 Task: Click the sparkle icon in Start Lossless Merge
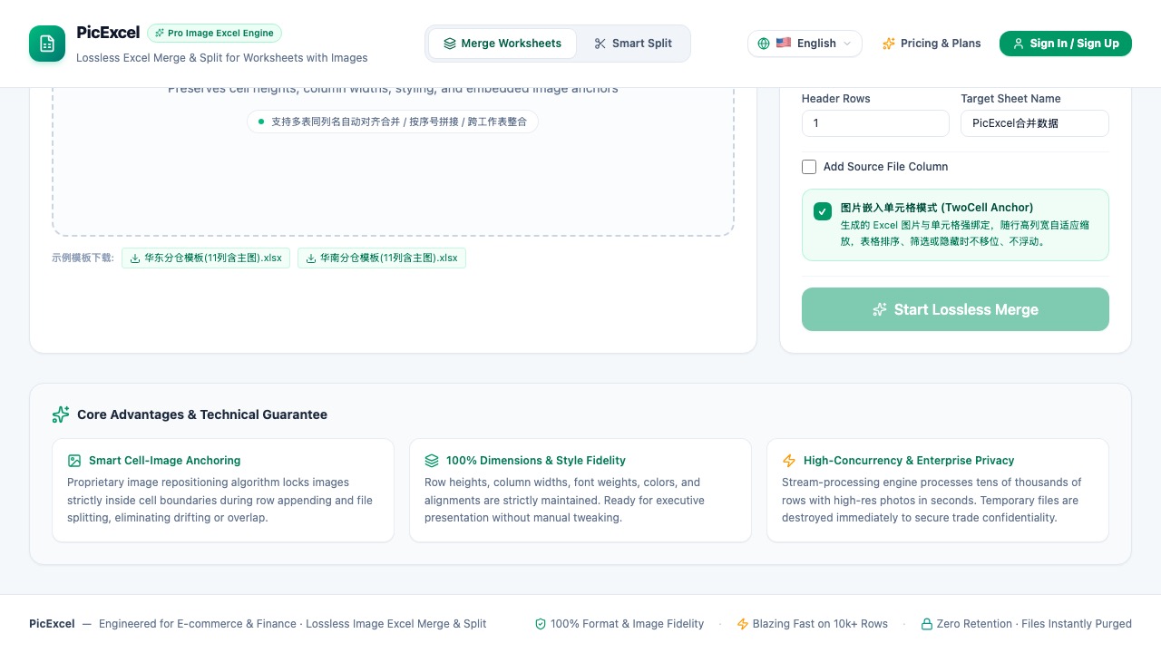880,309
